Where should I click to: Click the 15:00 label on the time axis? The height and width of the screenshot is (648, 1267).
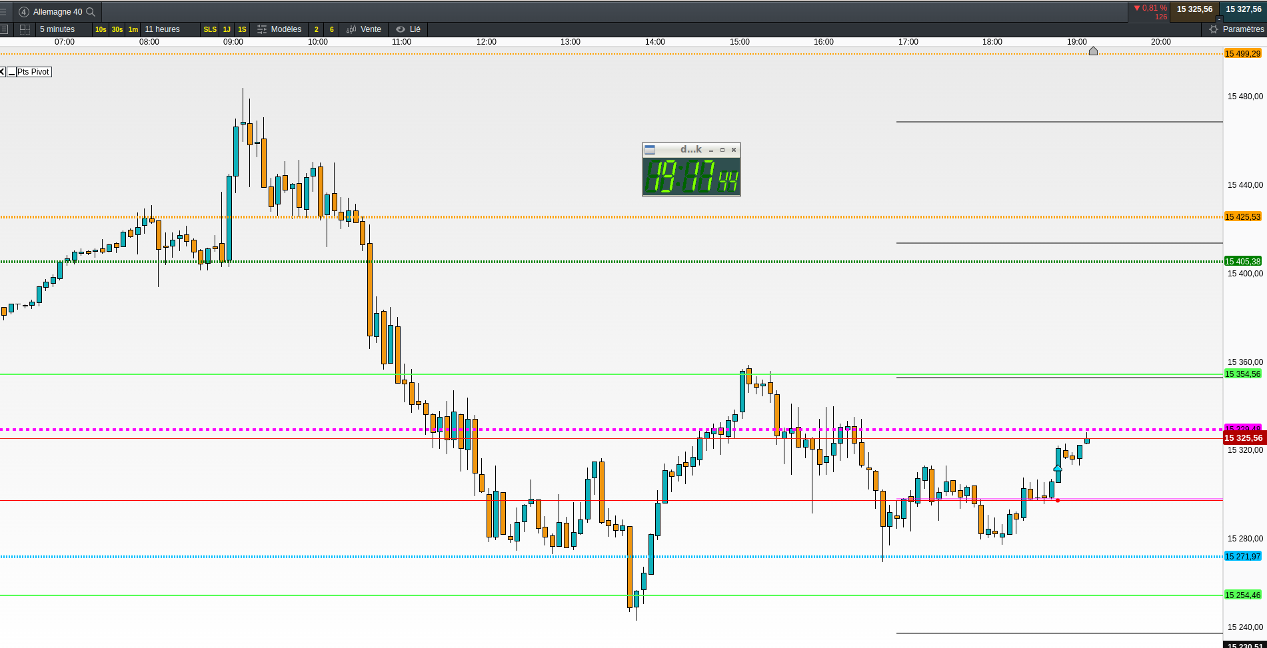739,42
